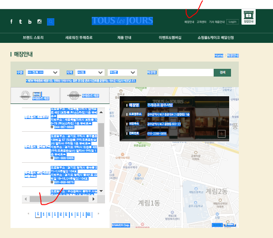
Task: Click the 매장안내 breadcrumb link
Action: (x=233, y=56)
